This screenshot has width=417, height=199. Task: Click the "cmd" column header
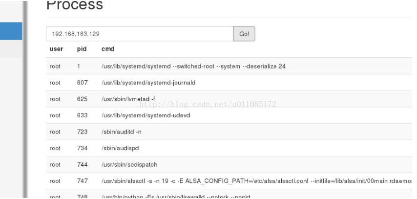point(107,49)
